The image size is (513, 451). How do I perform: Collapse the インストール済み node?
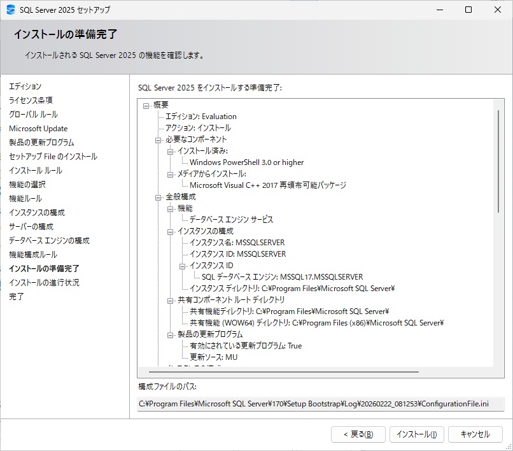pyautogui.click(x=169, y=150)
